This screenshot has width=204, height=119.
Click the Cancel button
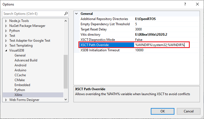[189, 111]
